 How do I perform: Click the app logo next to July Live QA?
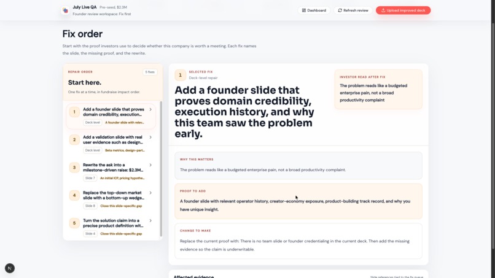pos(65,10)
